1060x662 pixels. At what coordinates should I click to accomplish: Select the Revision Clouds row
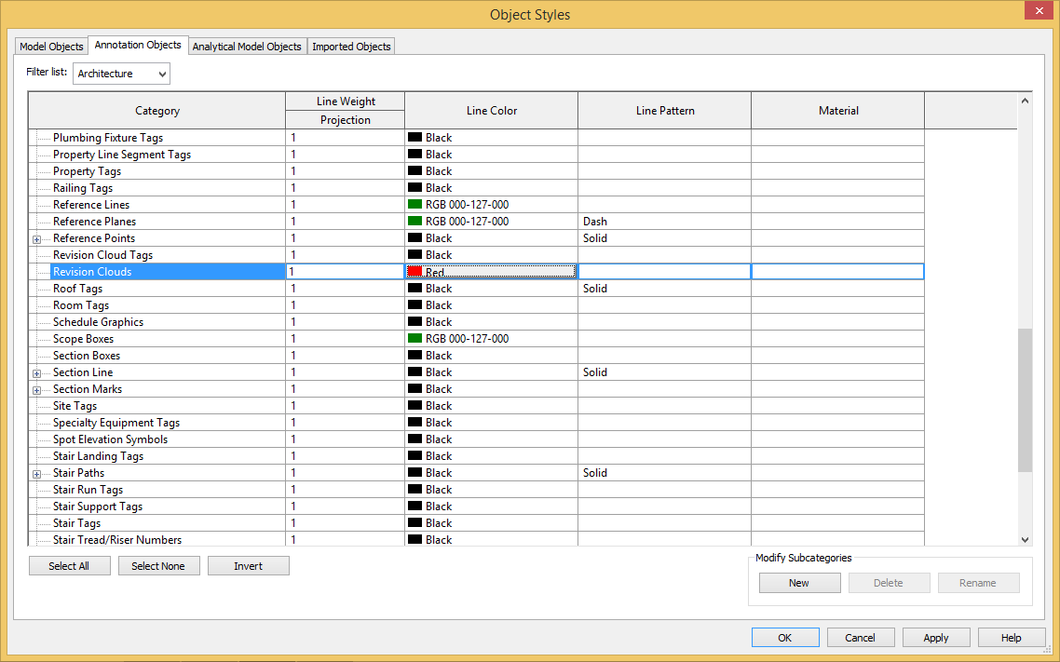coord(168,272)
